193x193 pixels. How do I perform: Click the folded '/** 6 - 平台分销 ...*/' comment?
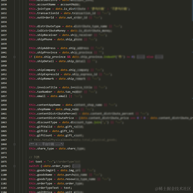click(x=46, y=144)
